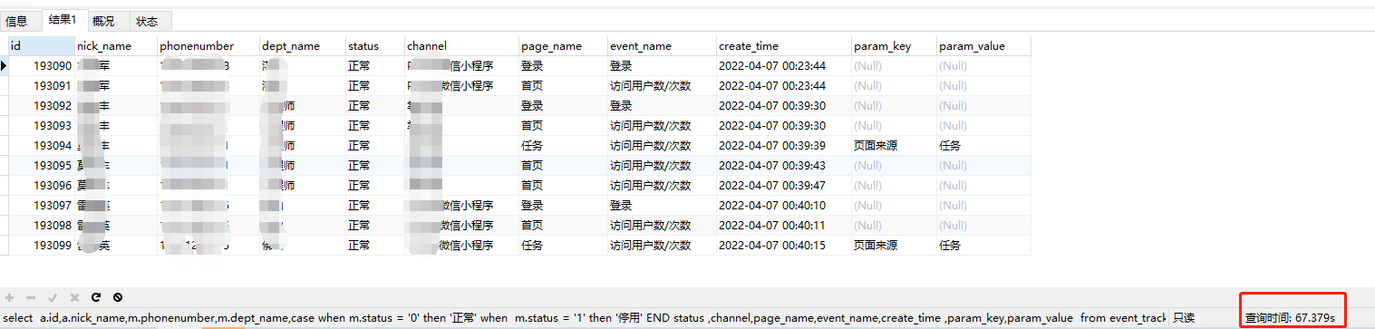
Task: Select the 结果1 tab
Action: pyautogui.click(x=64, y=20)
